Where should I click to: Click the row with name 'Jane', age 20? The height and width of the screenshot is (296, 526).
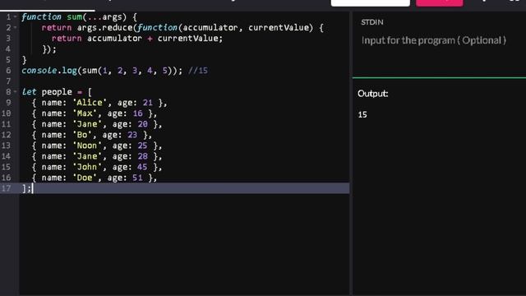(97, 124)
